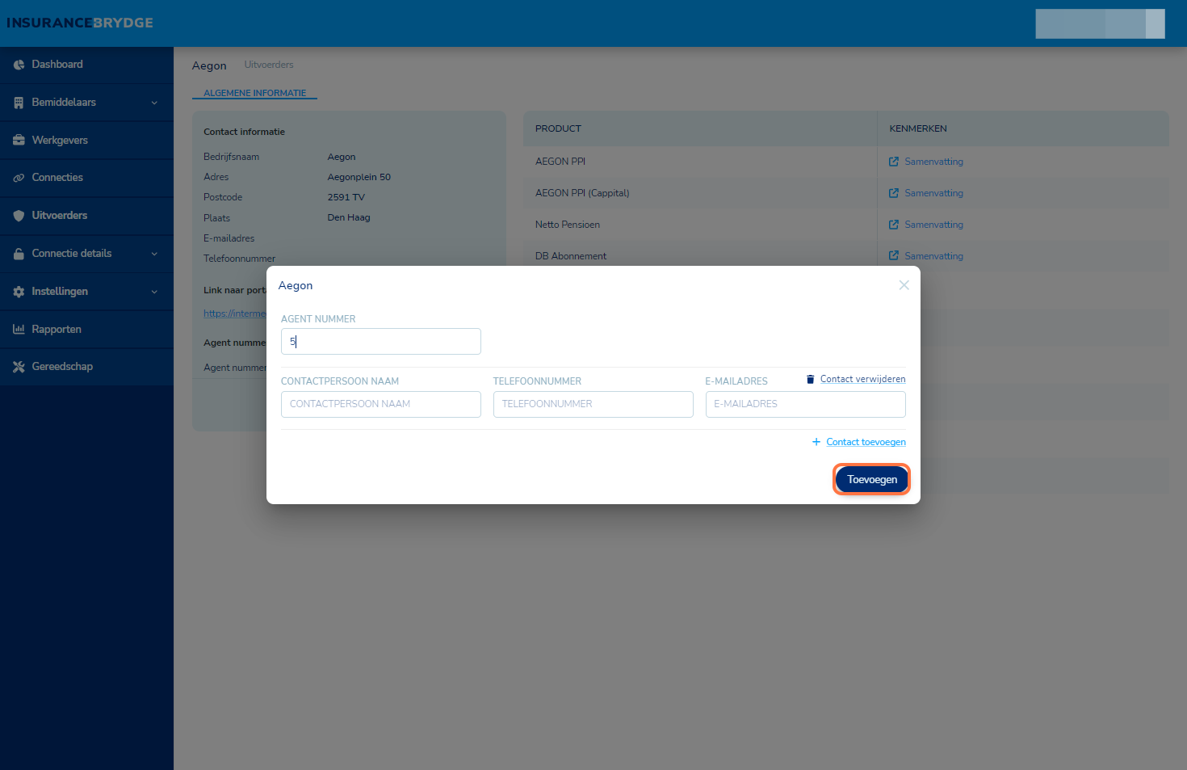Click the Bemiddelaars building icon
Screen dimensions: 1187x770
pos(19,103)
